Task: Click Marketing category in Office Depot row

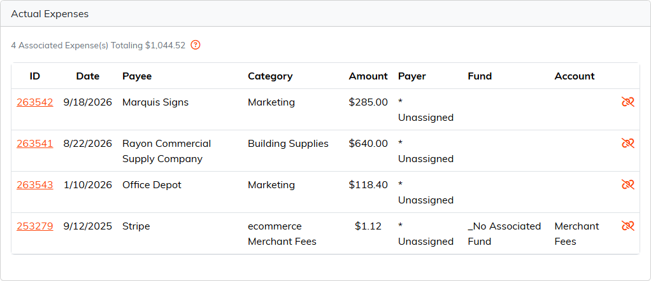Action: pyautogui.click(x=271, y=185)
